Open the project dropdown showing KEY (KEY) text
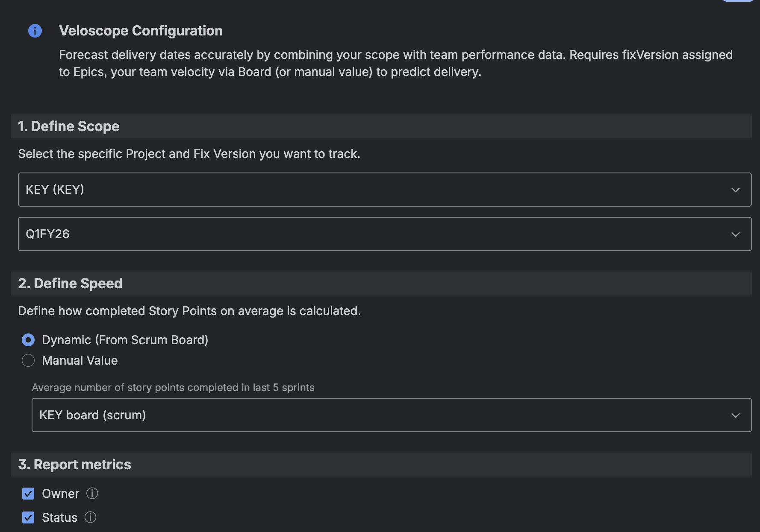Image resolution: width=760 pixels, height=532 pixels. pyautogui.click(x=55, y=190)
